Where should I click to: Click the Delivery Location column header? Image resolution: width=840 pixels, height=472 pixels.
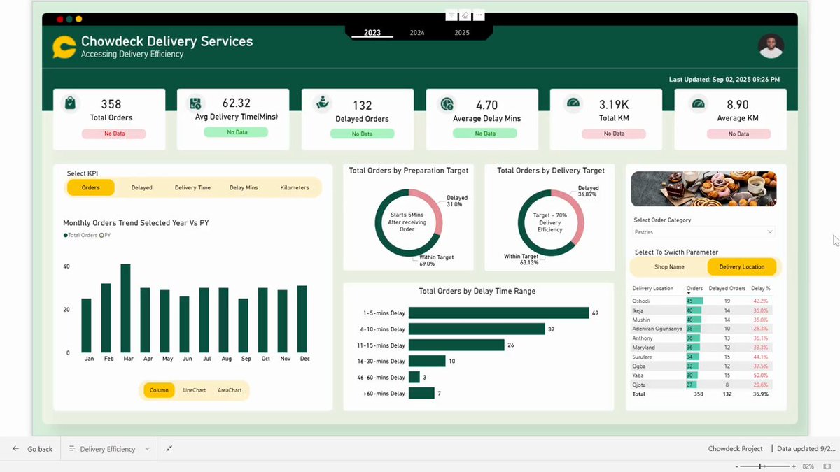point(653,288)
